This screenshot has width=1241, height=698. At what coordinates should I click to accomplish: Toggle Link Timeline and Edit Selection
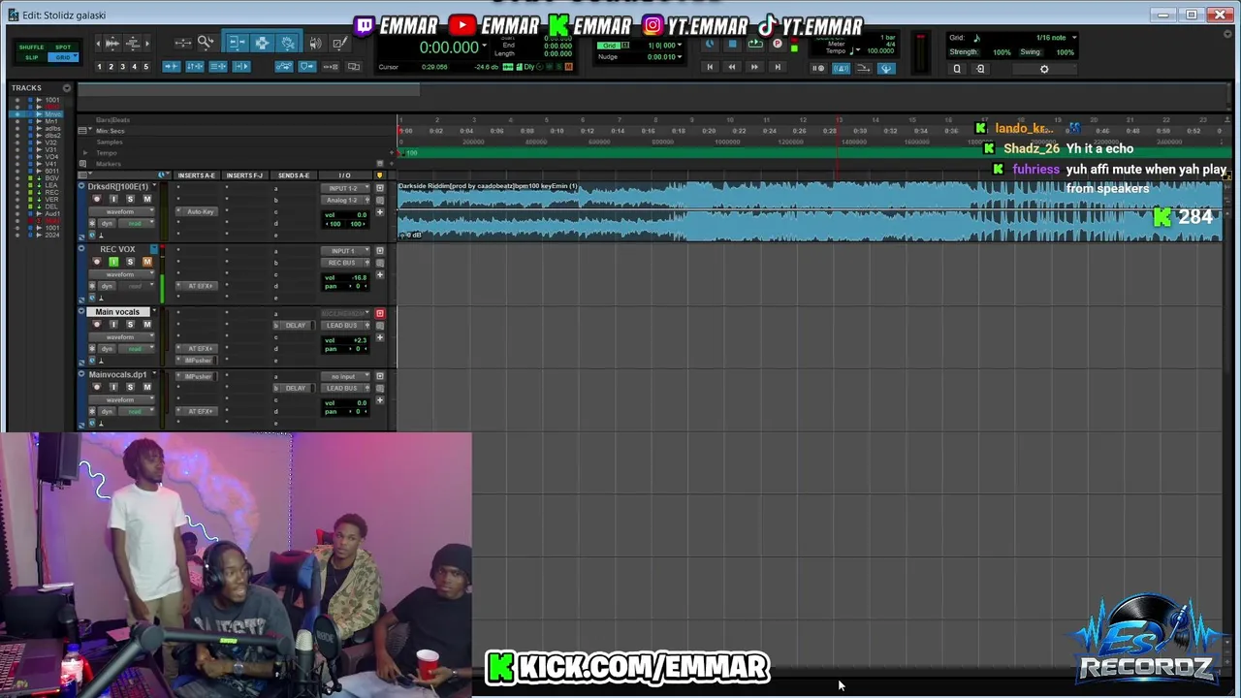(x=195, y=67)
